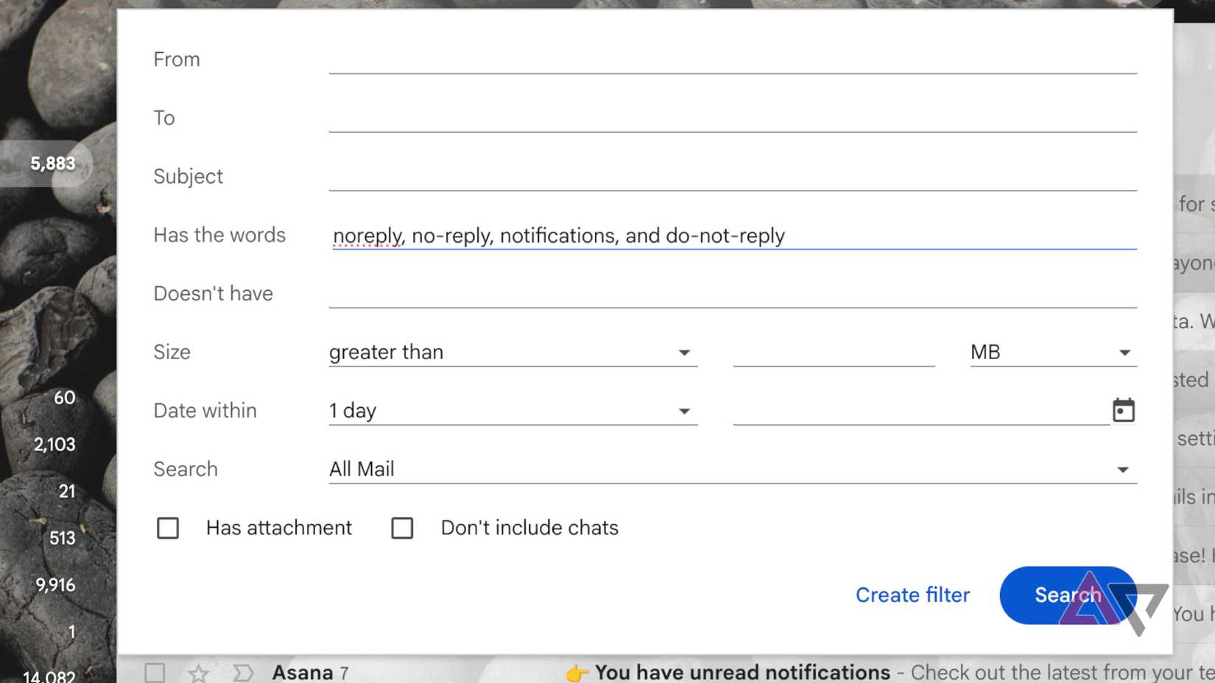
Task: Enable the Has attachment checkbox
Action: [x=168, y=528]
